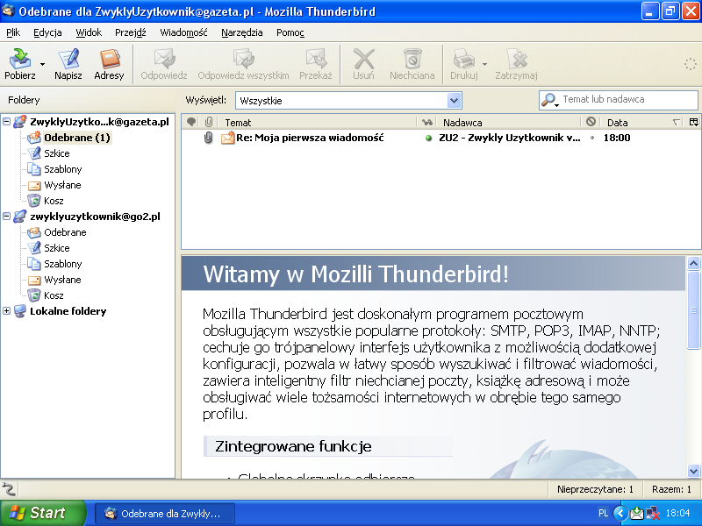Viewport: 702px width, 526px height.
Task: Click the Usuń delete icon
Action: 363,64
